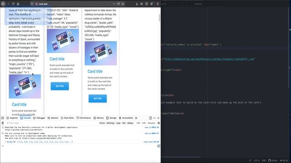Clear the console output with trash icon
Screen dimensions: 291x163
coord(3,123)
